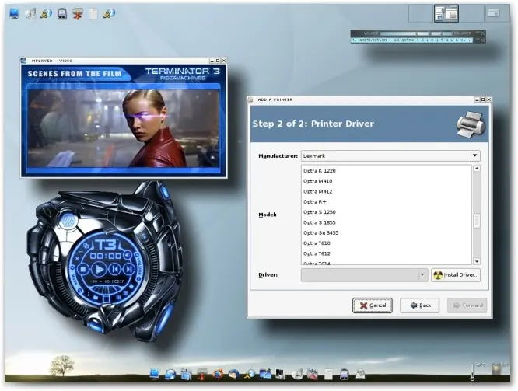Open the Manufacturer dropdown showing Lexmark
The height and width of the screenshot is (391, 518).
coord(390,155)
